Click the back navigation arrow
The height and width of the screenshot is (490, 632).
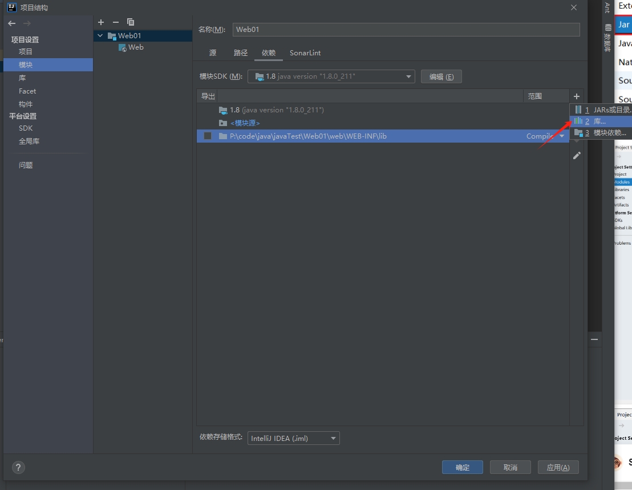click(x=11, y=23)
